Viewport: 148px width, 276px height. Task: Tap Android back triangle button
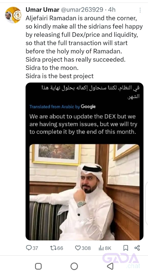tap(110, 266)
